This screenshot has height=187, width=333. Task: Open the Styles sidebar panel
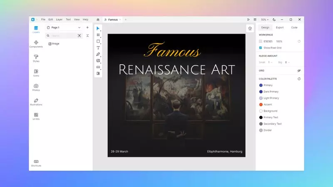[36, 58]
